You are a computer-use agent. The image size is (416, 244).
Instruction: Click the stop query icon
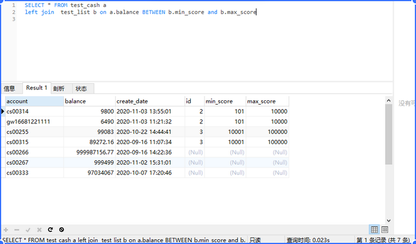tap(62, 229)
